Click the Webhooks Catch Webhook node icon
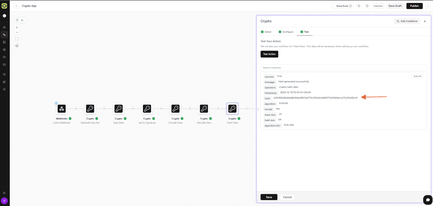 [x=62, y=109]
